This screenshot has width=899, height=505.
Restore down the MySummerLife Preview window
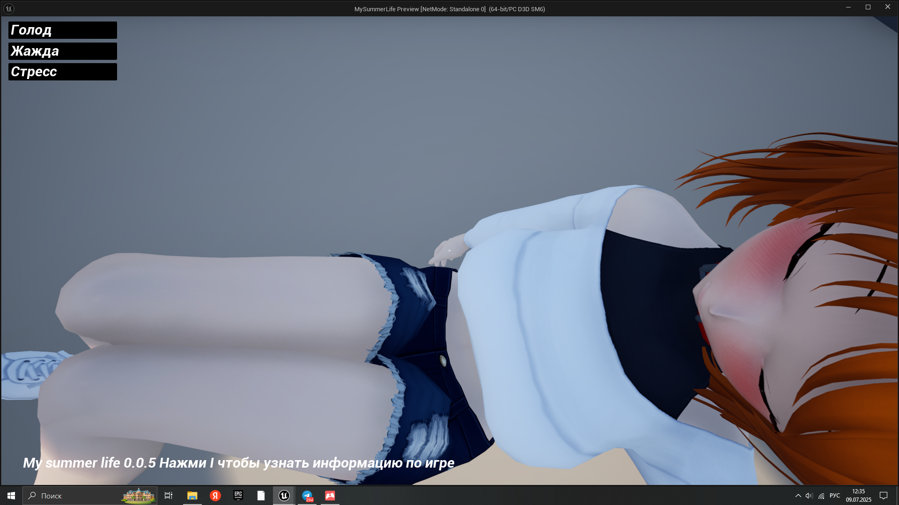tap(868, 7)
